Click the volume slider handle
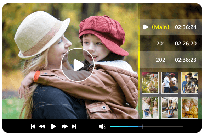This screenshot has width=204, height=136. 143,126
